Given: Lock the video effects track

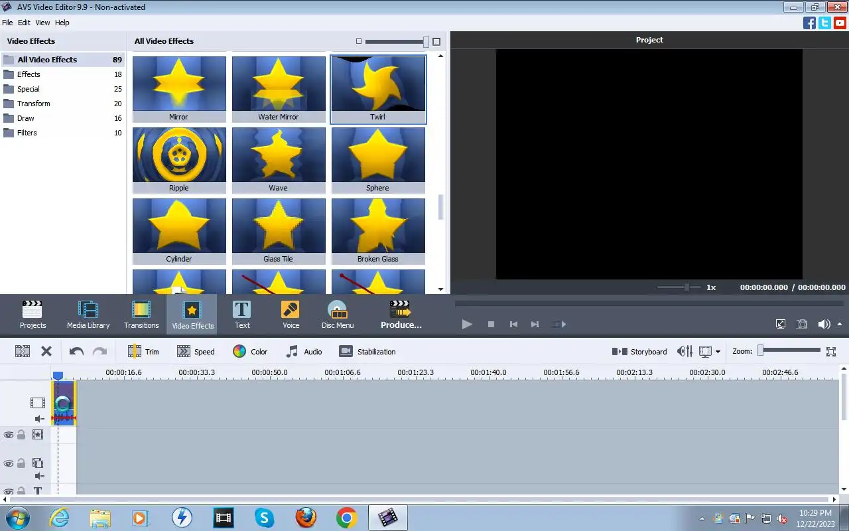Looking at the screenshot, I should pos(21,435).
